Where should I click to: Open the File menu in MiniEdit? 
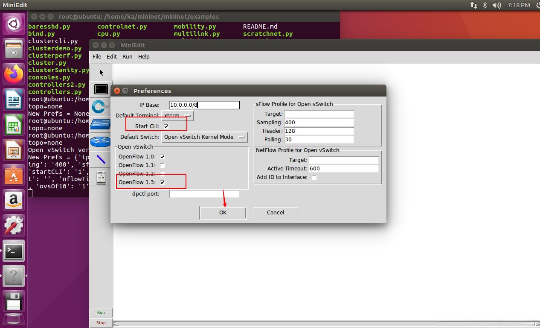pos(97,56)
